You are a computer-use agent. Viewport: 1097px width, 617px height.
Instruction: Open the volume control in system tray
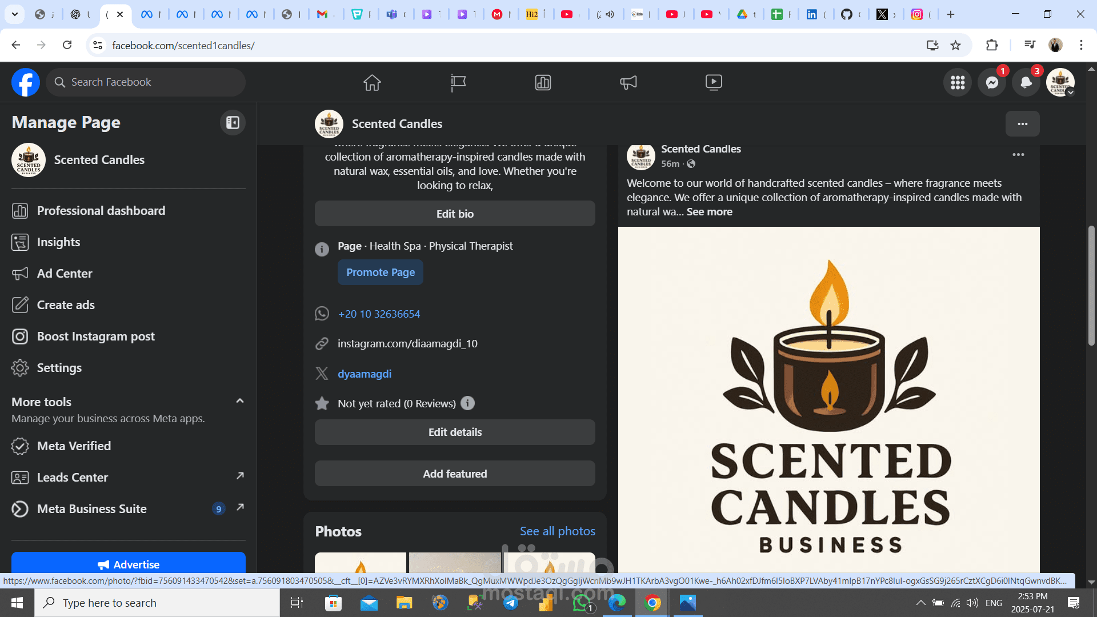(972, 603)
